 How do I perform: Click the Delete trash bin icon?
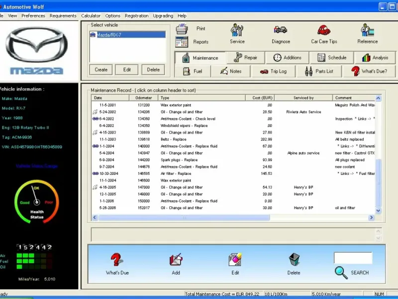(x=294, y=260)
